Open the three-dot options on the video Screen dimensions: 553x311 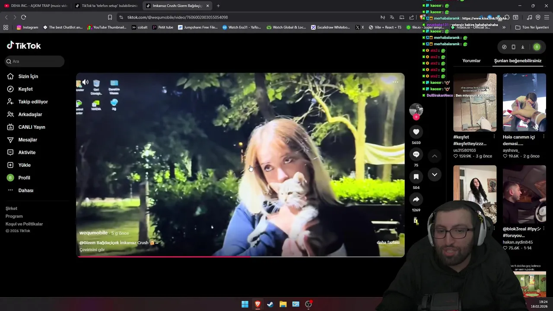tap(395, 82)
